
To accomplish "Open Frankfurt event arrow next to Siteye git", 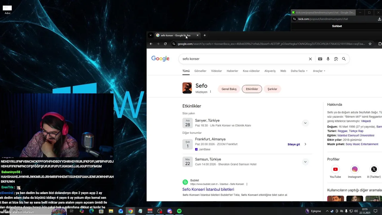I will tap(305, 144).
